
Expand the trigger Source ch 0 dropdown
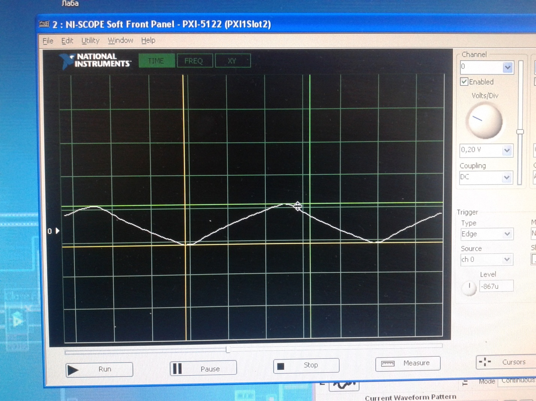(507, 259)
